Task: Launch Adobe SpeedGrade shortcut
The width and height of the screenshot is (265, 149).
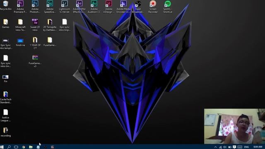Action: 50,7
